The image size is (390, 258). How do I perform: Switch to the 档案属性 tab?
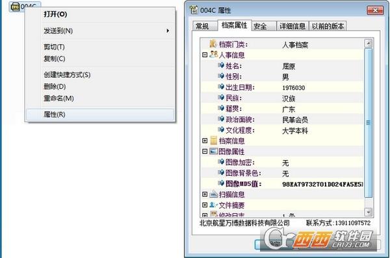tap(234, 25)
